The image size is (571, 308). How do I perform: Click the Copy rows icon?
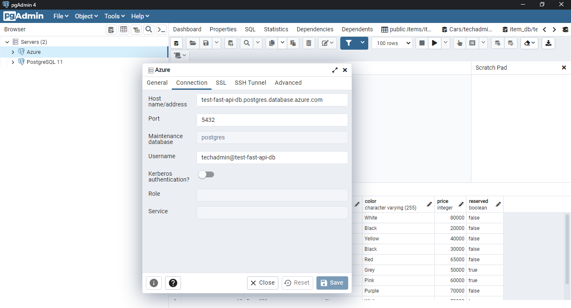(x=272, y=43)
